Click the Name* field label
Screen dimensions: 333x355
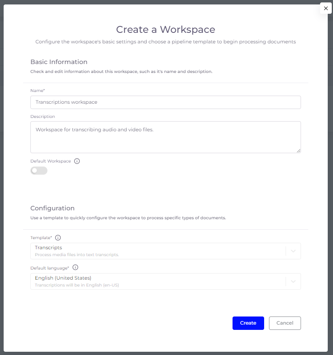tap(38, 90)
